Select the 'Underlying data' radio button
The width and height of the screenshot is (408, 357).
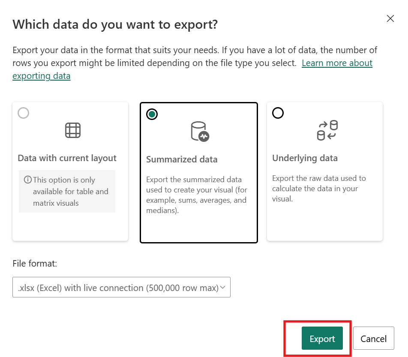tap(278, 113)
